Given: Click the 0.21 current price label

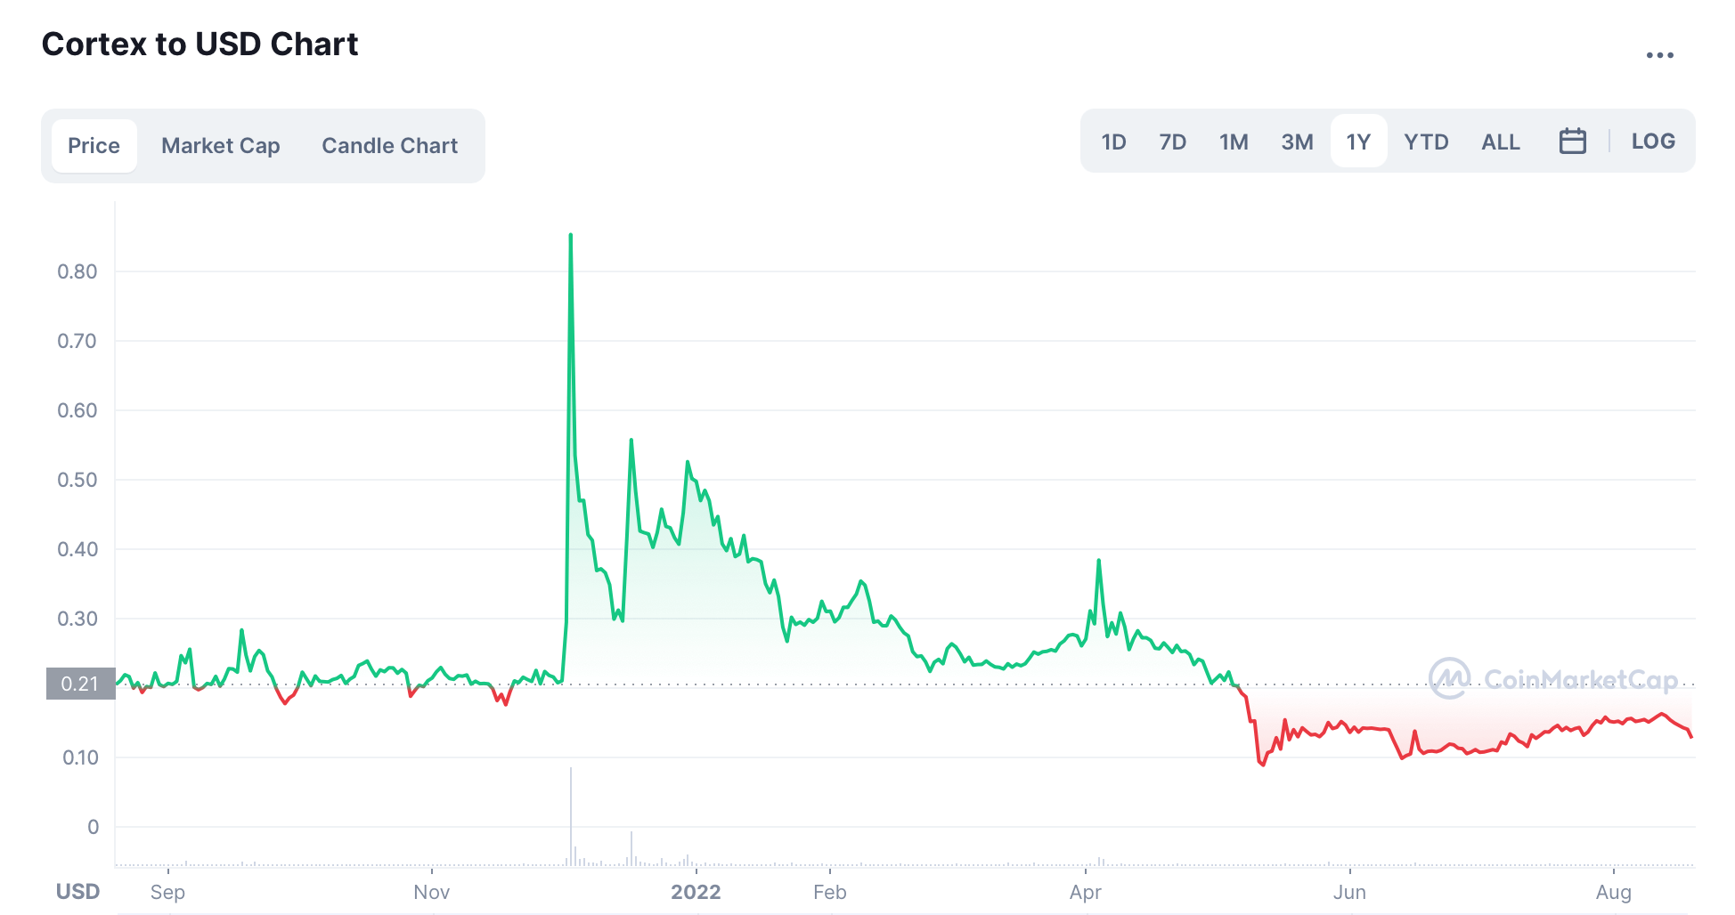Looking at the screenshot, I should click(80, 684).
